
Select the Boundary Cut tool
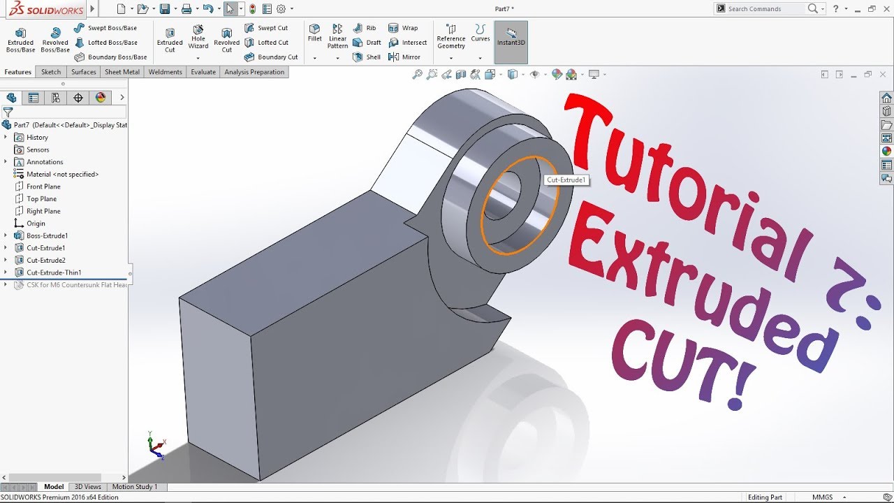click(x=271, y=57)
